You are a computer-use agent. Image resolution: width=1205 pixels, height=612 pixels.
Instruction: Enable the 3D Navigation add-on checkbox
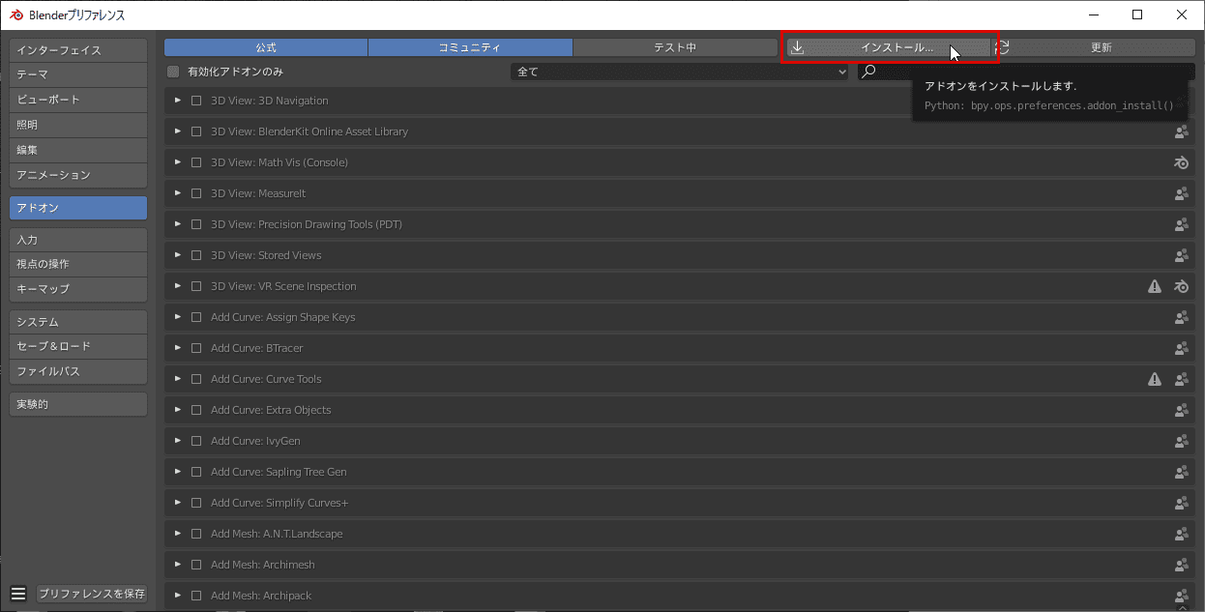[196, 101]
